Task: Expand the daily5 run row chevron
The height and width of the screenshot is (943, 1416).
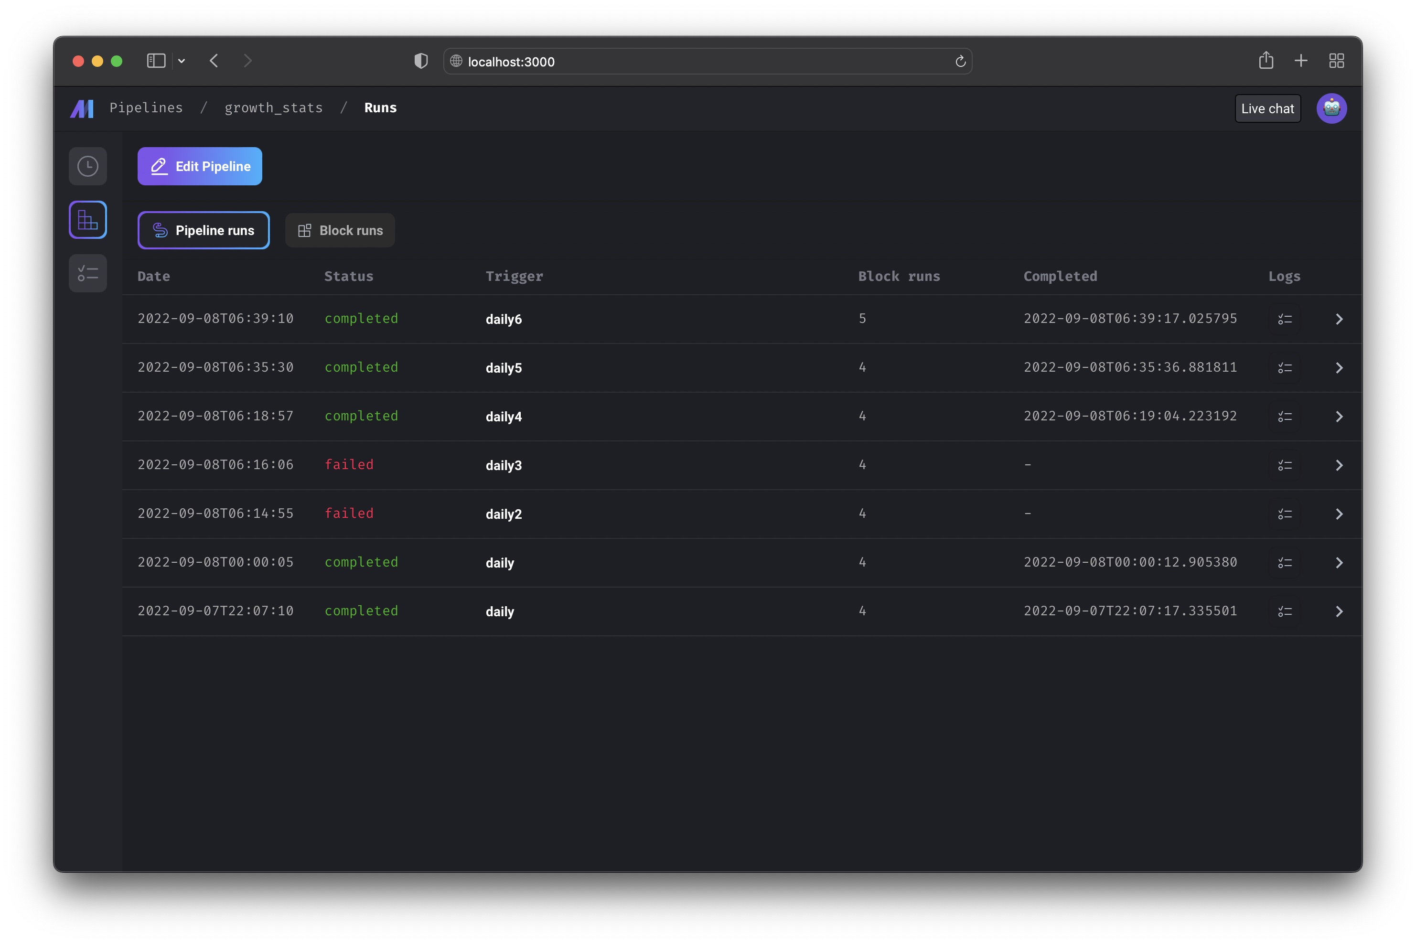Action: coord(1339,368)
